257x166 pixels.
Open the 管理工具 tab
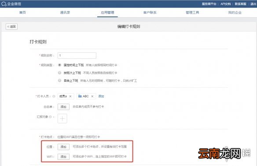(192, 12)
